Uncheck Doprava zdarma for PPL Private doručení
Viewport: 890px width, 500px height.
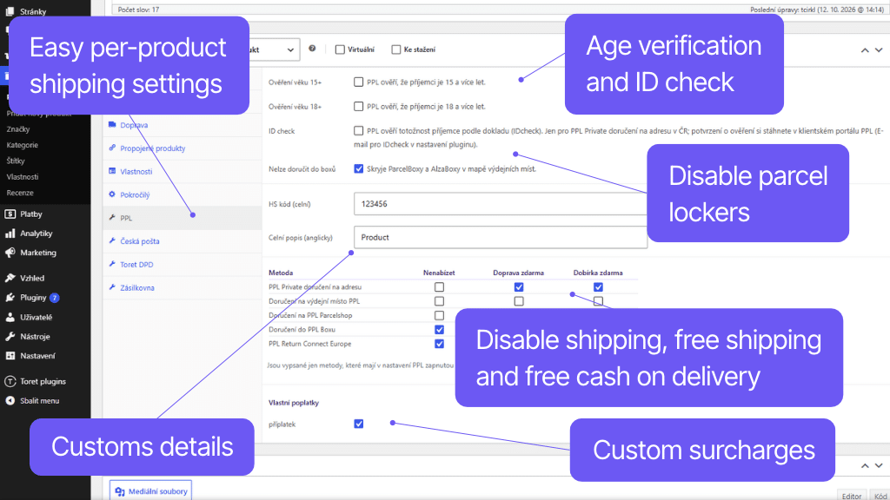click(519, 286)
